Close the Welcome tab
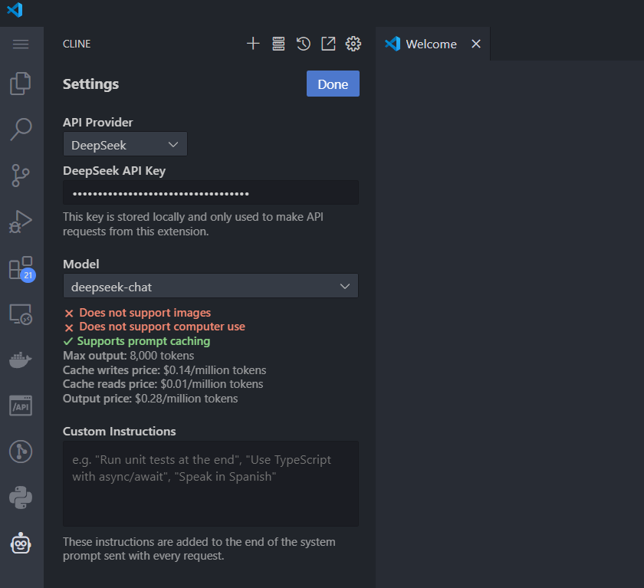This screenshot has height=588, width=644. [476, 44]
